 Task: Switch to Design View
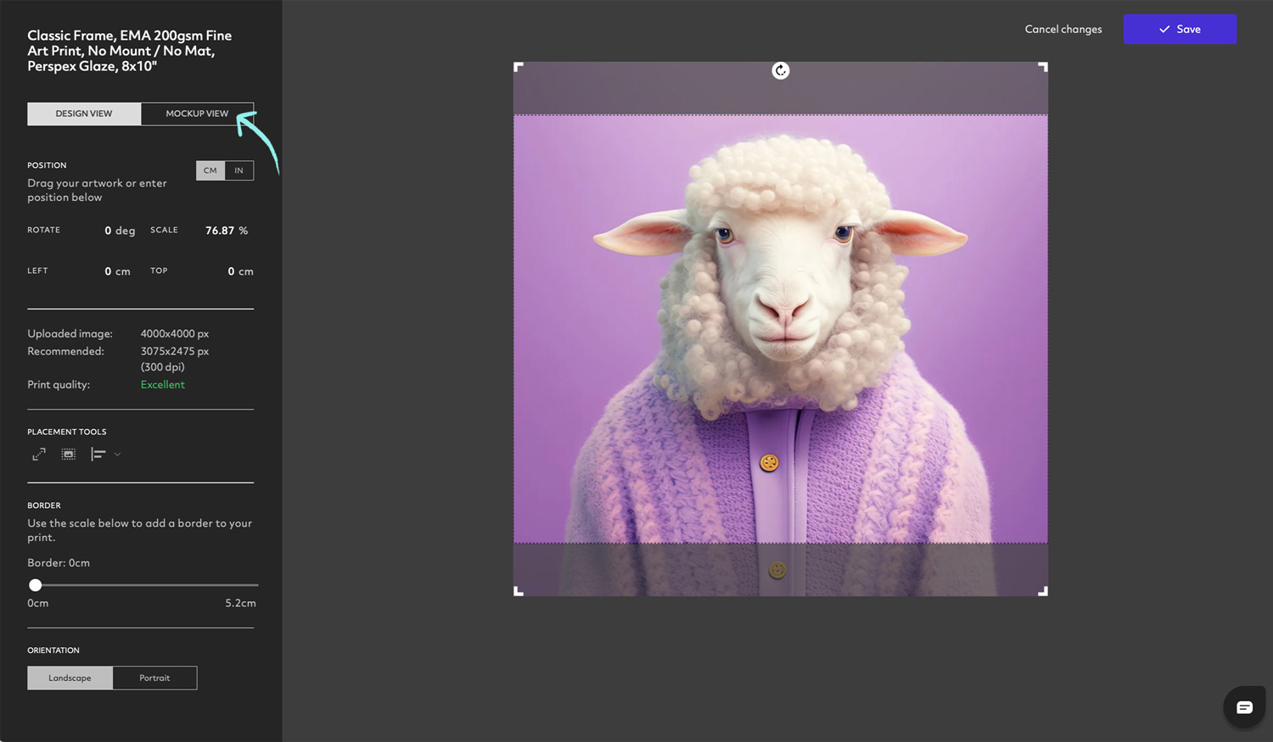(x=84, y=113)
